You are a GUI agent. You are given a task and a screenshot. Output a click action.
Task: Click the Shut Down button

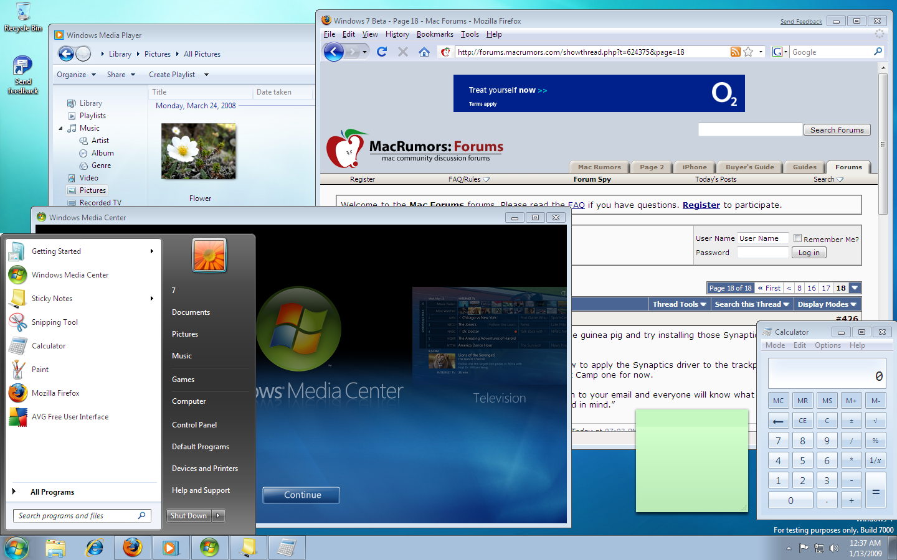189,515
